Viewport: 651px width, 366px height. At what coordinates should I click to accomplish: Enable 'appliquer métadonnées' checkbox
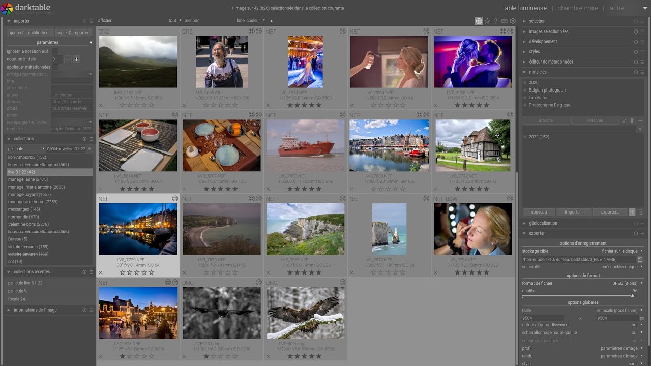click(x=55, y=67)
